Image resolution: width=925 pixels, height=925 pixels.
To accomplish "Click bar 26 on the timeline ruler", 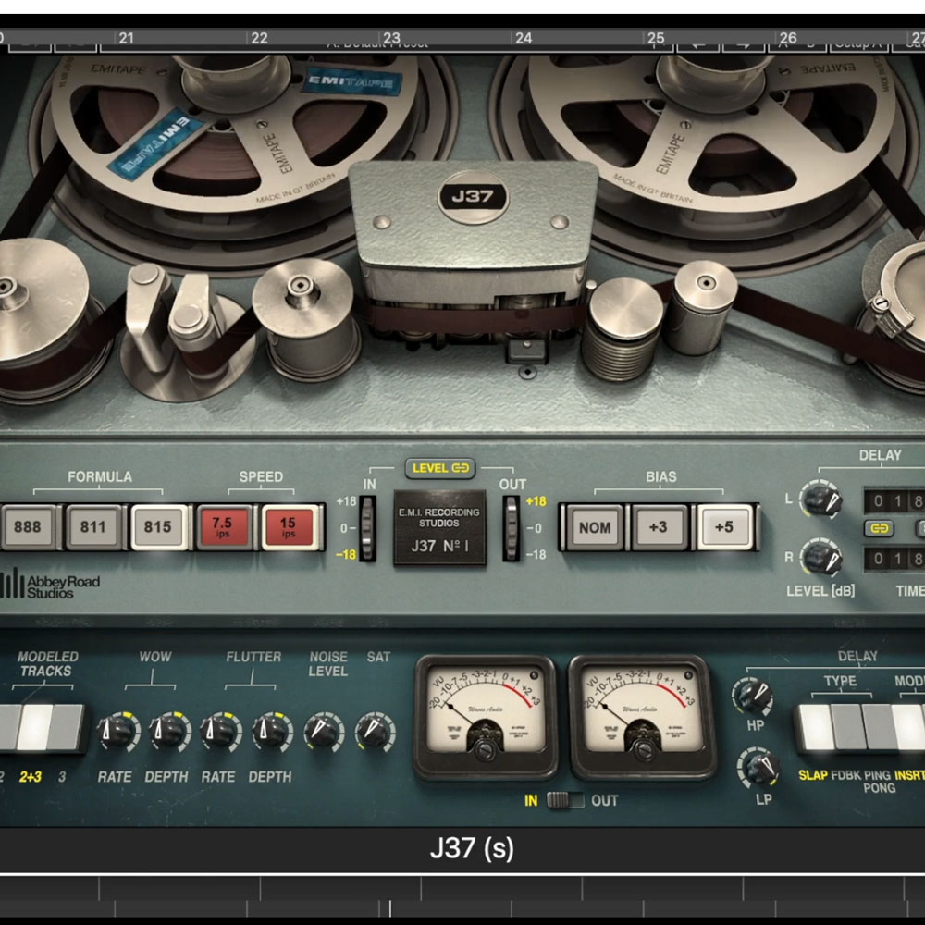I will coord(787,38).
